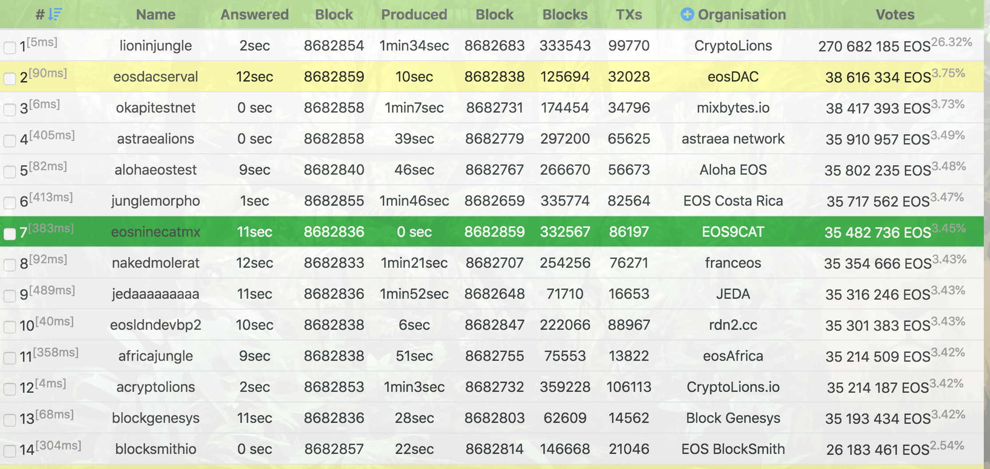Click the astraea network organisation cell
This screenshot has height=469, width=990.
[733, 139]
